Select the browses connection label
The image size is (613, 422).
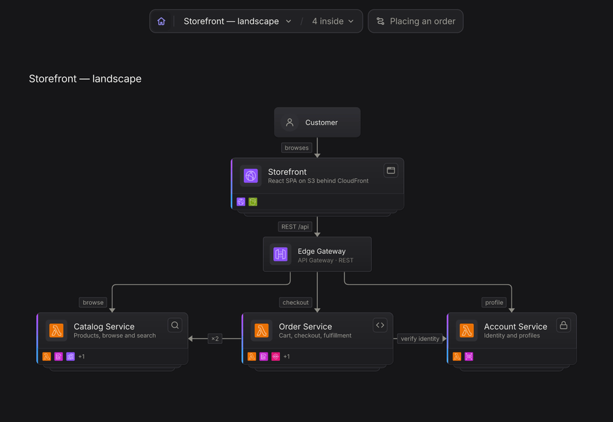tap(296, 148)
